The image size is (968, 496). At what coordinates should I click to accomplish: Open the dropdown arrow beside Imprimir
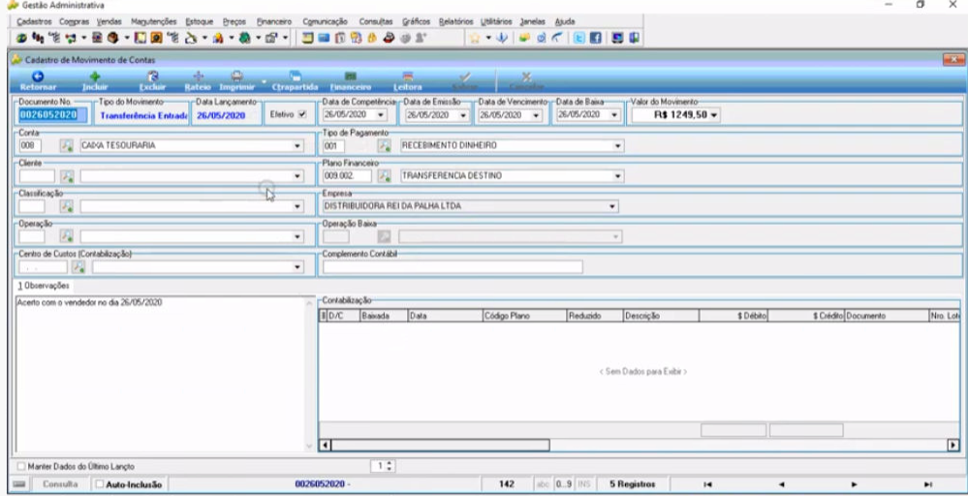click(x=264, y=80)
